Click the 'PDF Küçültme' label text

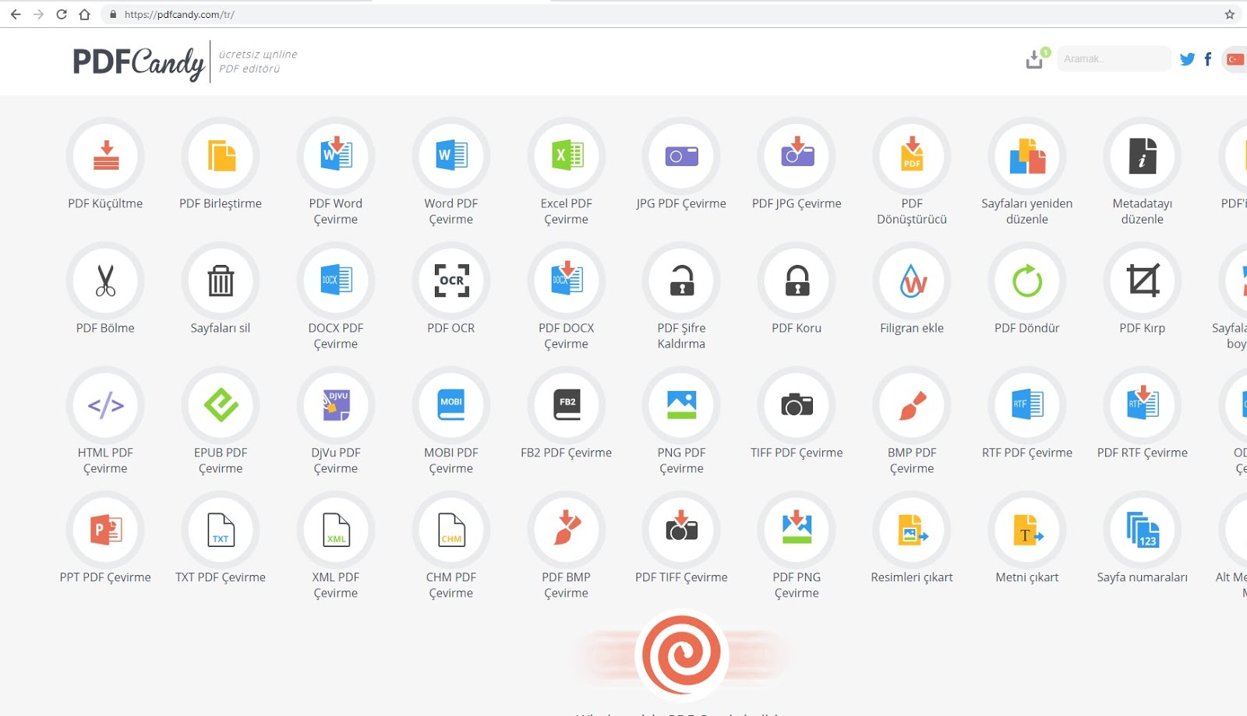(x=105, y=203)
